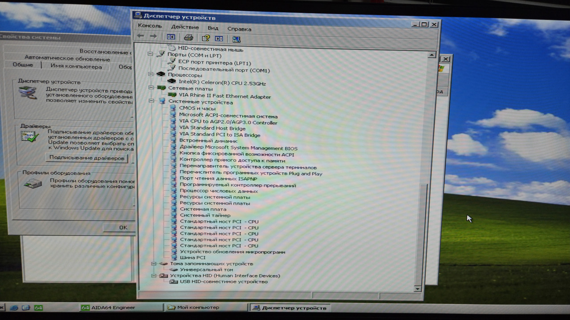Collapse the Сетевые платы tree node

coord(151,88)
